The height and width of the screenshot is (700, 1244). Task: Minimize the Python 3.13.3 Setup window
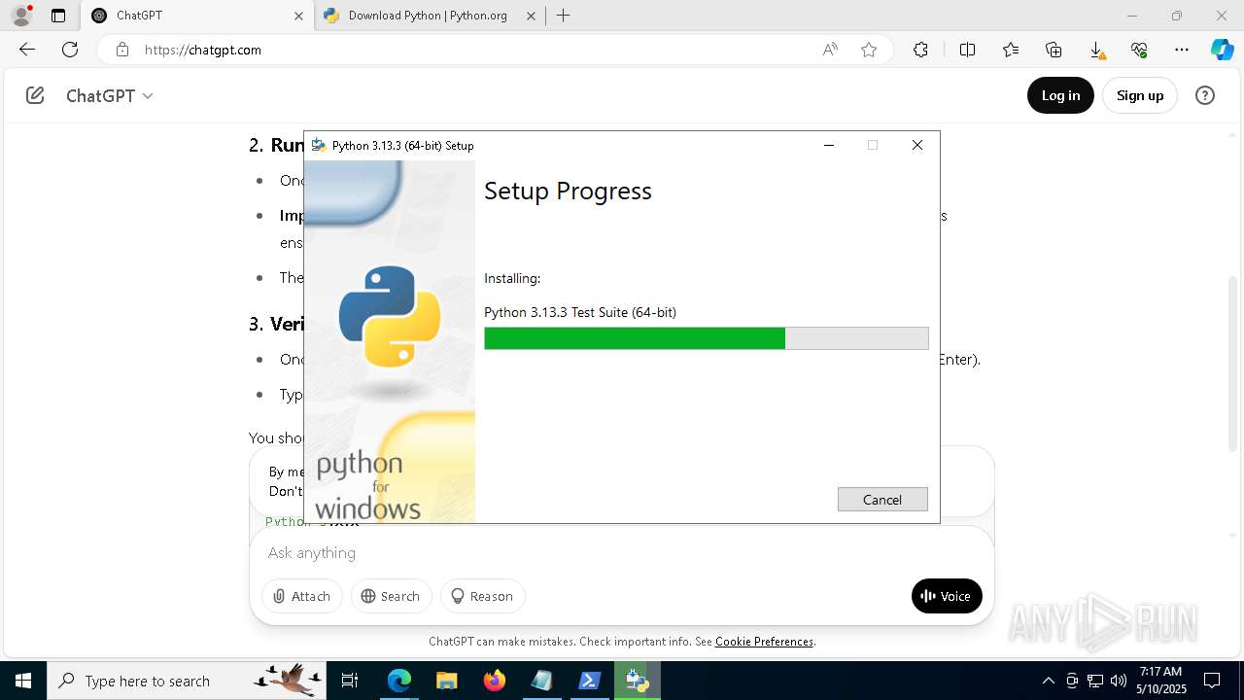[x=829, y=145]
